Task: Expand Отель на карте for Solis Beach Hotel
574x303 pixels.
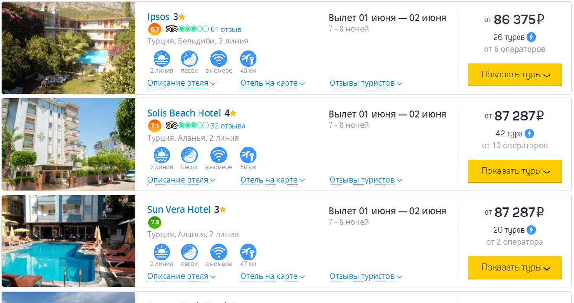Action: click(273, 180)
